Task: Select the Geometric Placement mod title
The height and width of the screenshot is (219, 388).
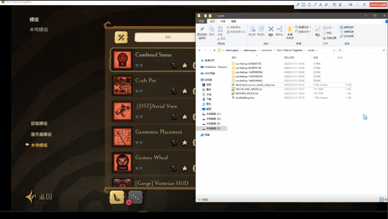Action: 159,132
